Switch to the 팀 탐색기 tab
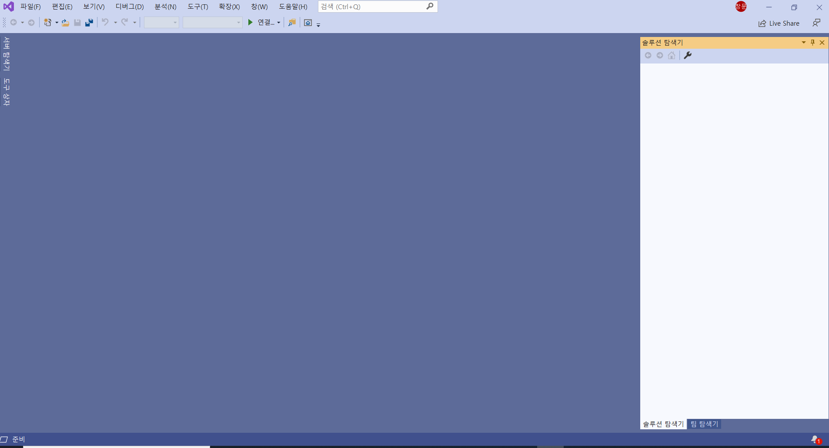 [704, 424]
